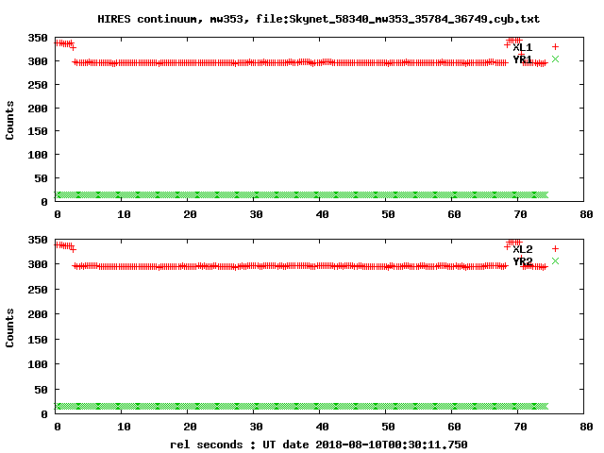Click x-axis tick label 80 under XL2 plot
This screenshot has width=604, height=453.
coord(586,428)
